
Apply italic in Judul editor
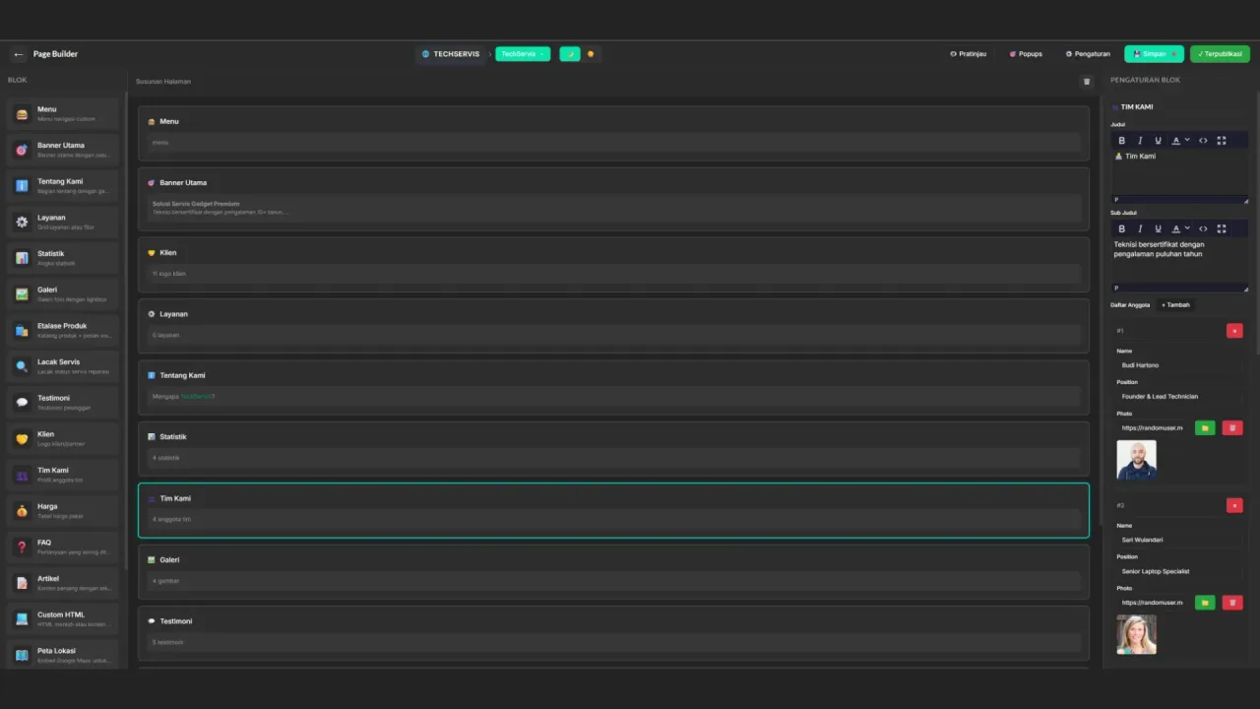pyautogui.click(x=1140, y=141)
